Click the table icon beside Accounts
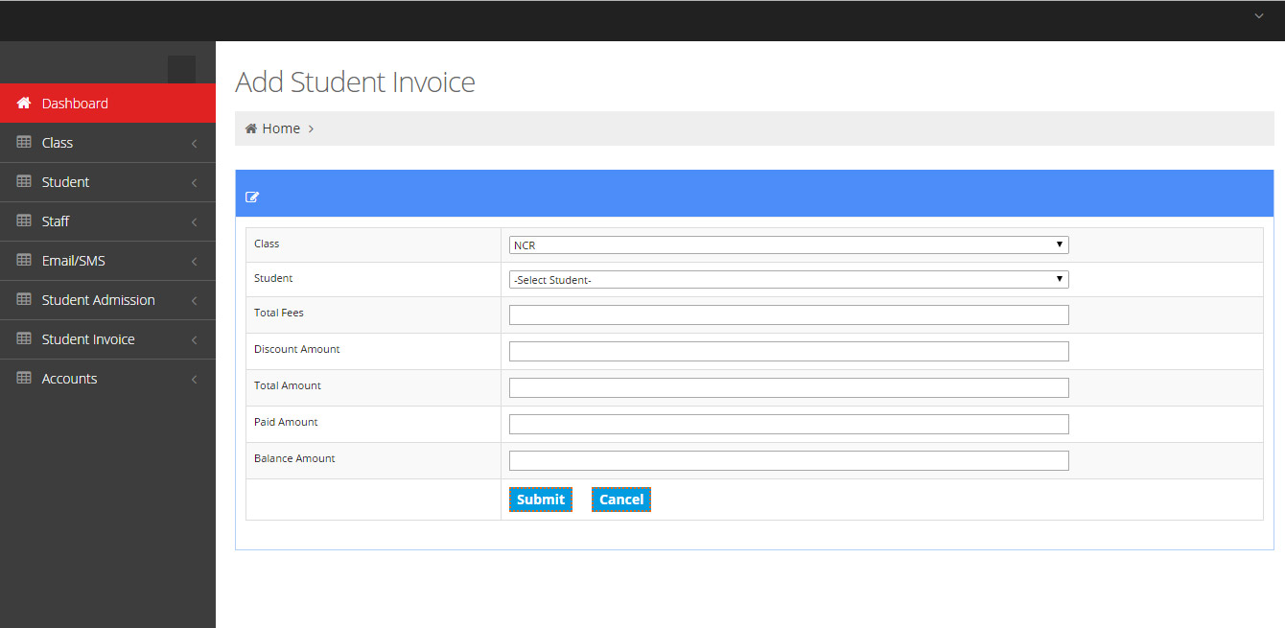The image size is (1285, 628). click(24, 378)
